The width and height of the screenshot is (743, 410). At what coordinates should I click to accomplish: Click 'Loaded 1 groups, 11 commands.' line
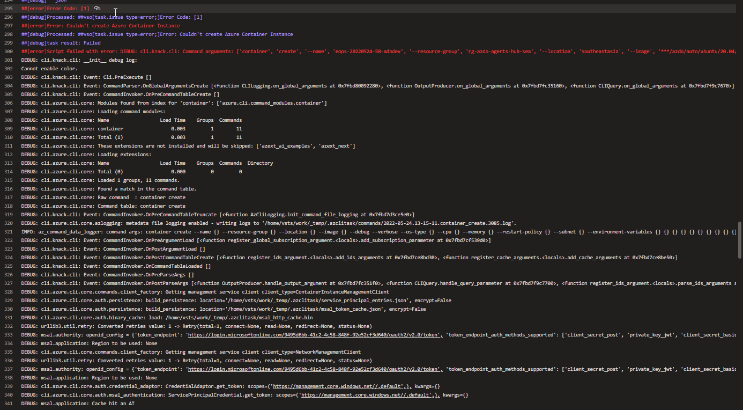(x=100, y=180)
